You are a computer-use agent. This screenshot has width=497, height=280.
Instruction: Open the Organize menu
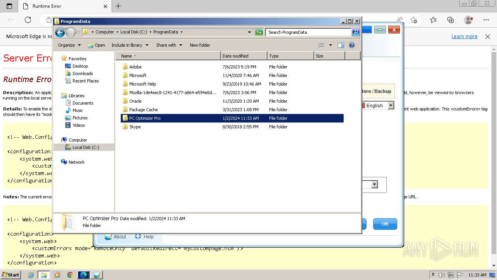[69, 45]
